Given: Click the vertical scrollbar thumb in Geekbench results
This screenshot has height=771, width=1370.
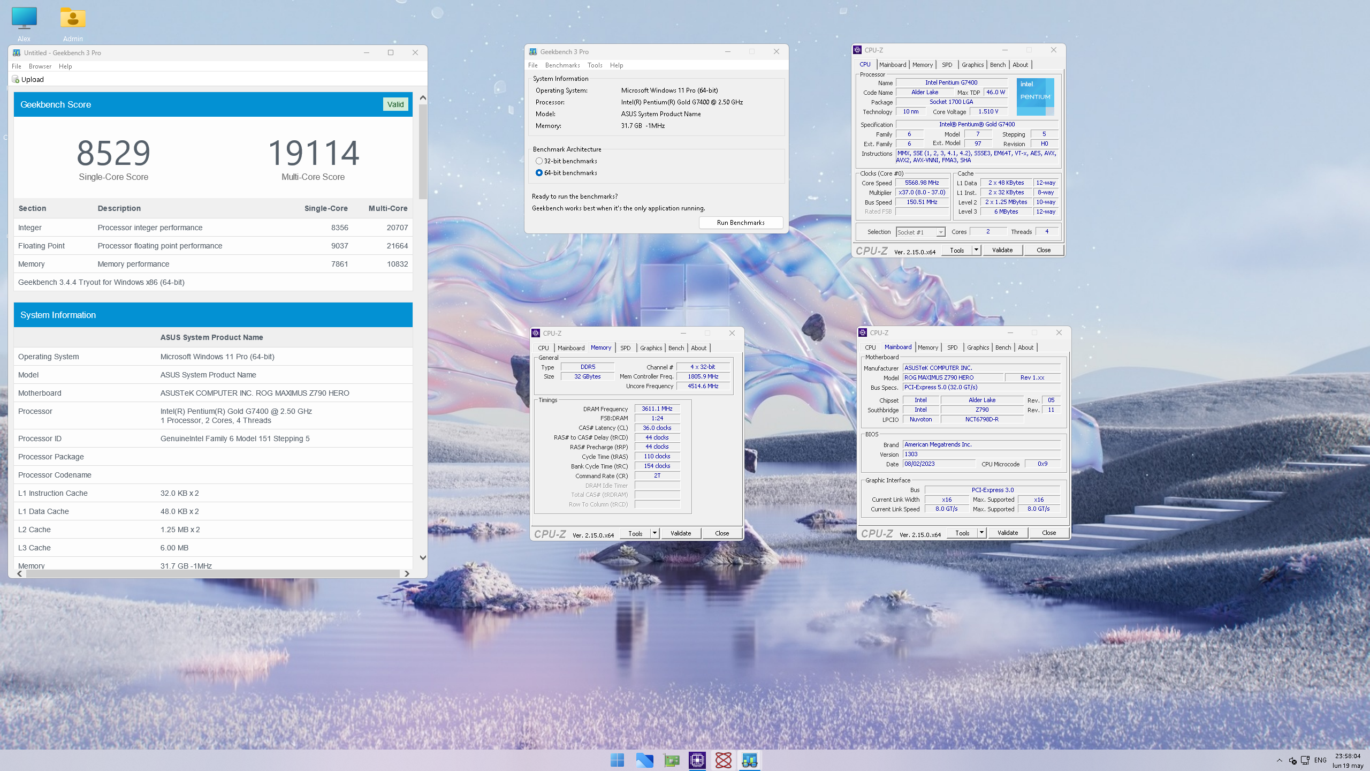Looking at the screenshot, I should tap(423, 152).
